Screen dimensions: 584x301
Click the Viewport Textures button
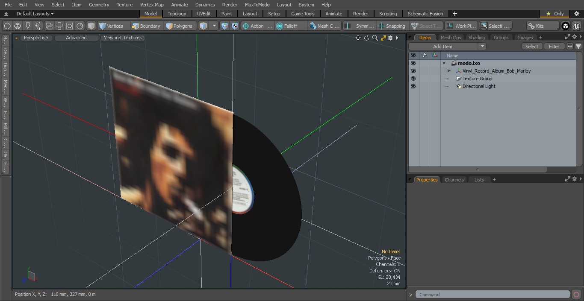click(x=123, y=38)
